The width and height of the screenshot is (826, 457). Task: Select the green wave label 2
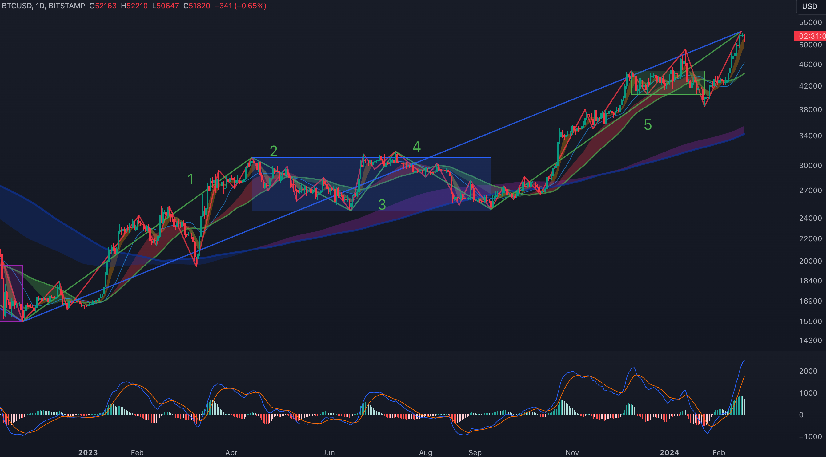click(x=274, y=151)
